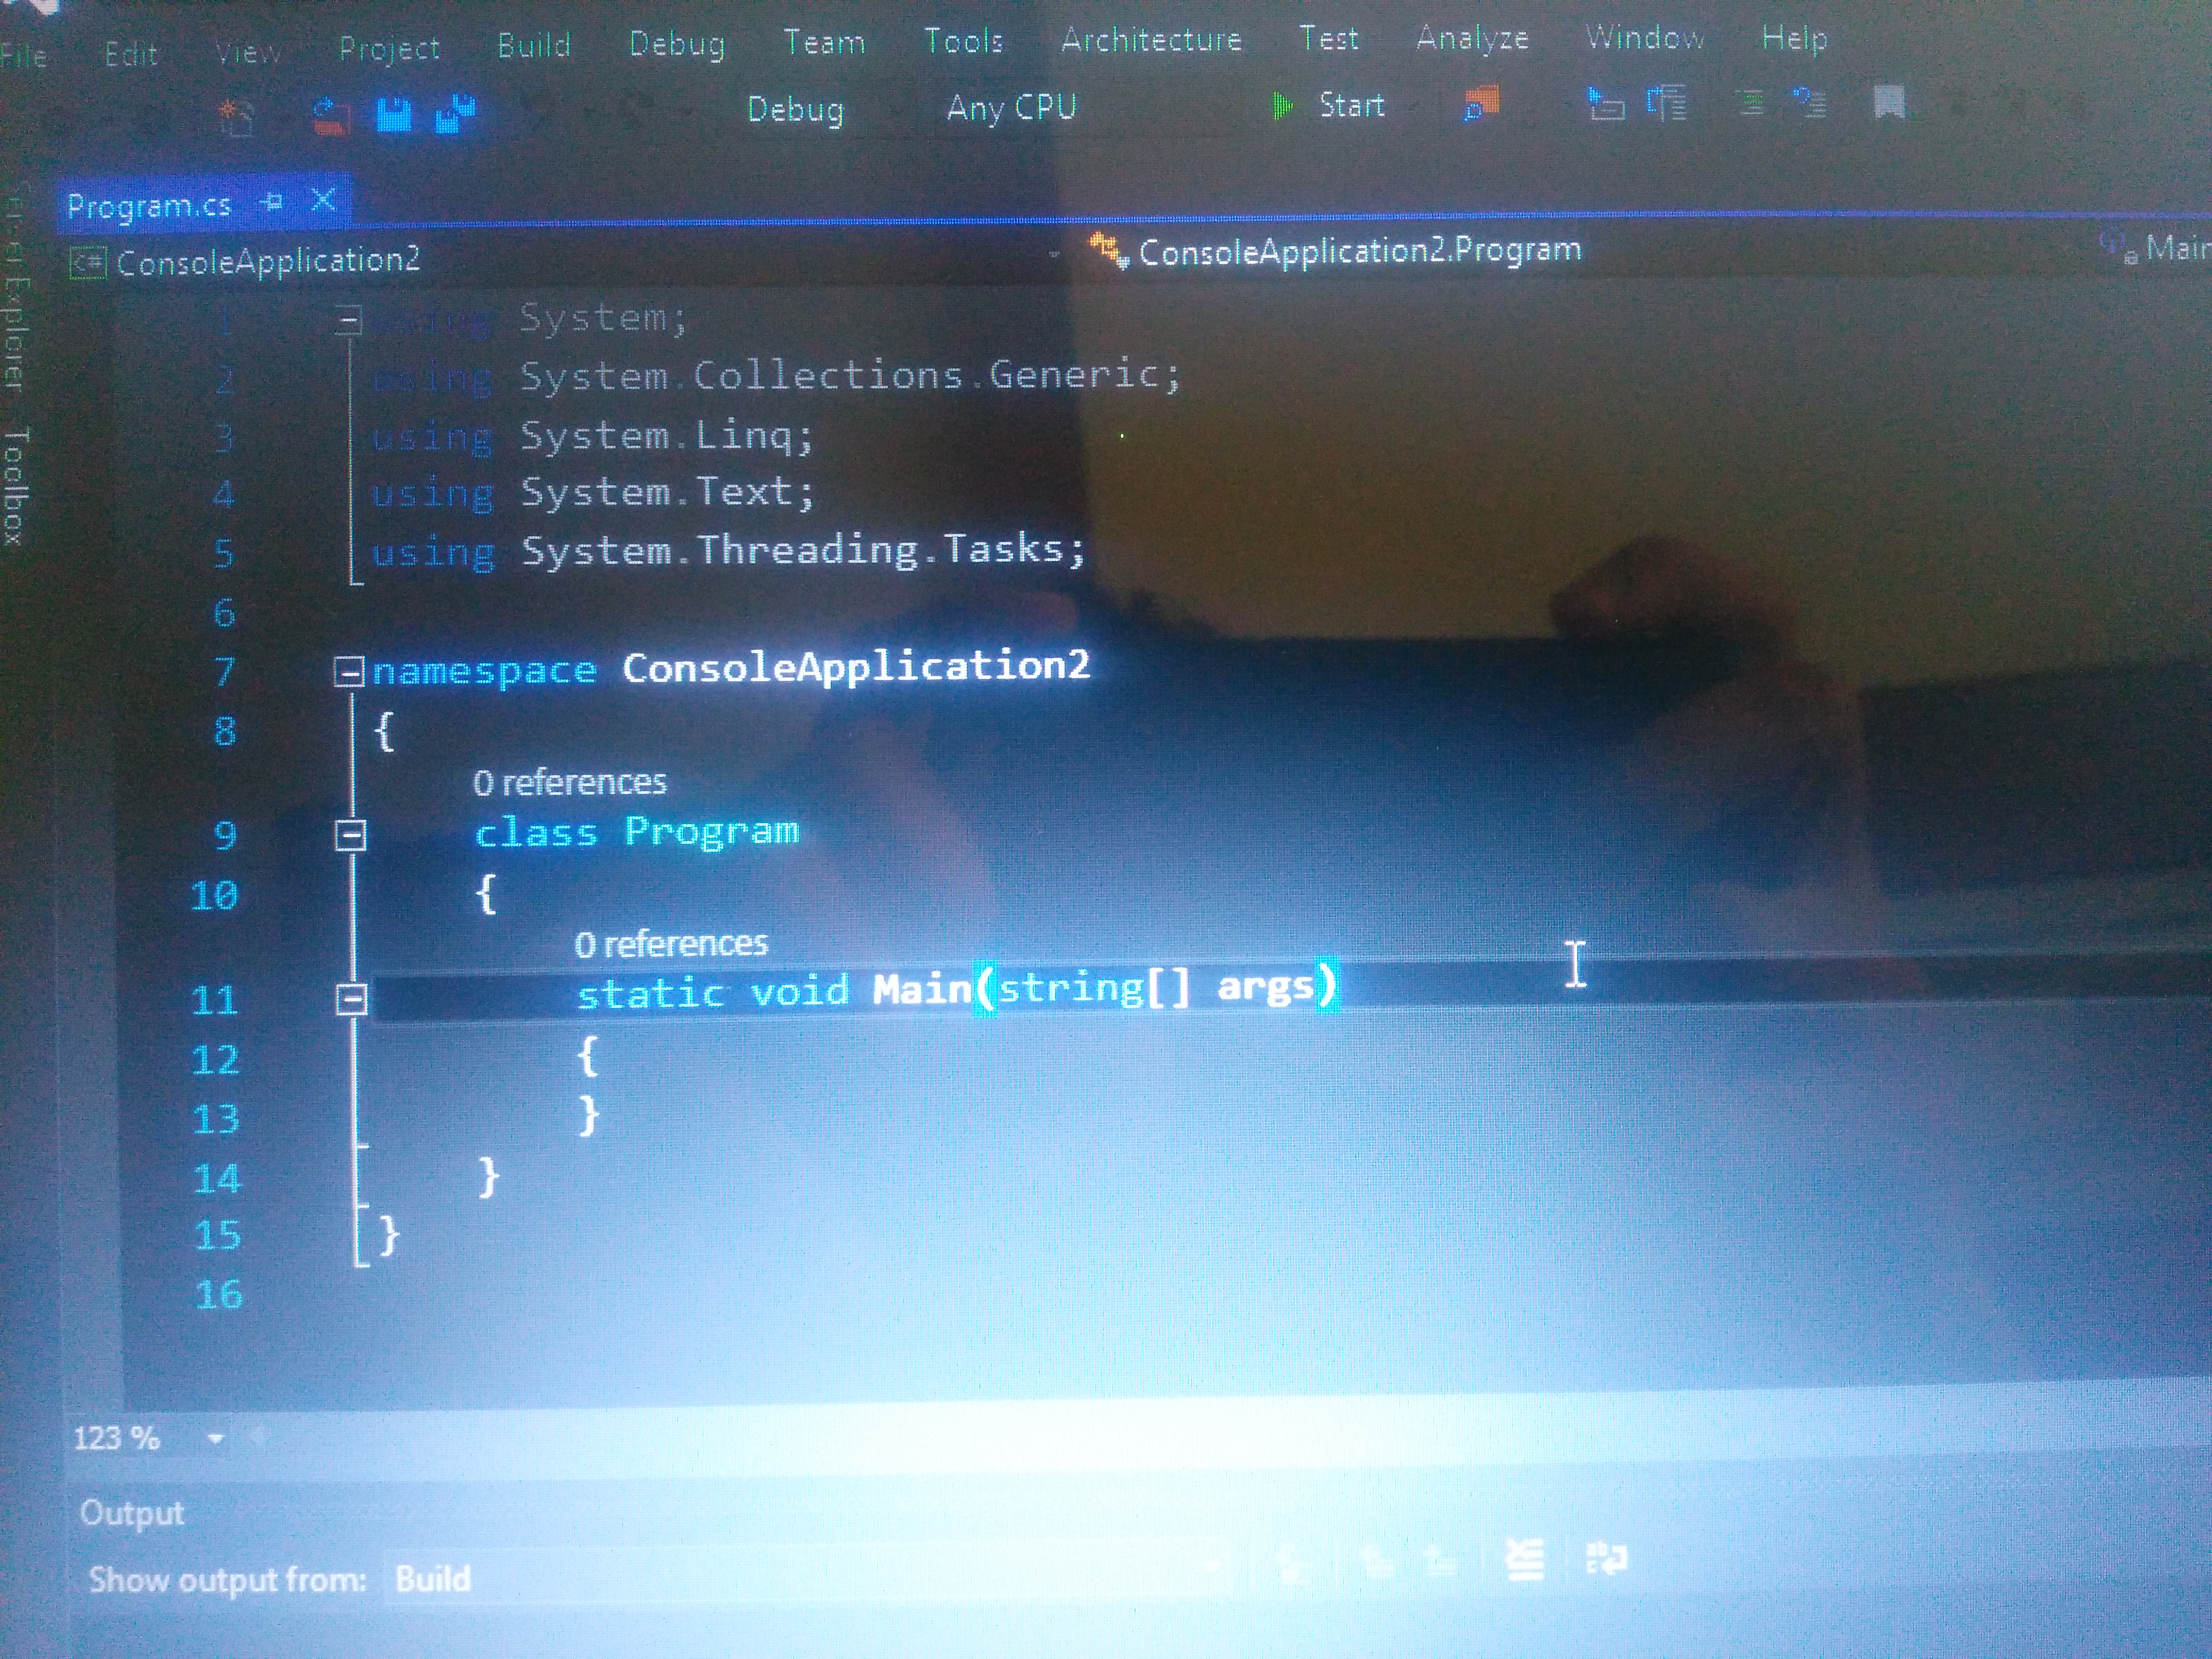Collapse the Main method block
Viewport: 2212px width, 1659px height.
[x=351, y=998]
